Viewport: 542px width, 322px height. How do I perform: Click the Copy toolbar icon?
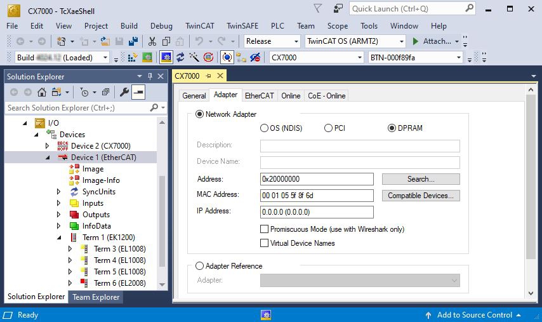point(166,41)
